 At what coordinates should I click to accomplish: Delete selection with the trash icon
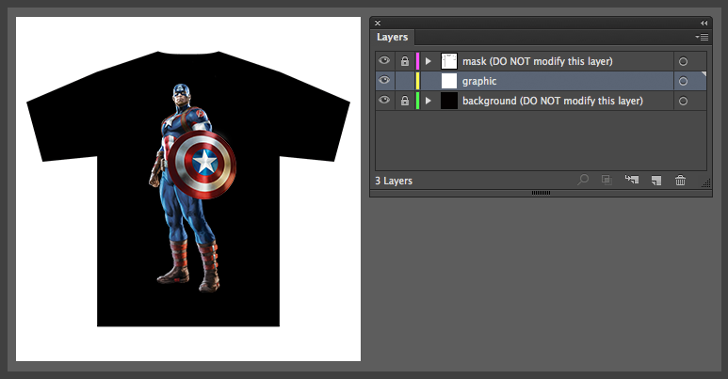click(680, 181)
